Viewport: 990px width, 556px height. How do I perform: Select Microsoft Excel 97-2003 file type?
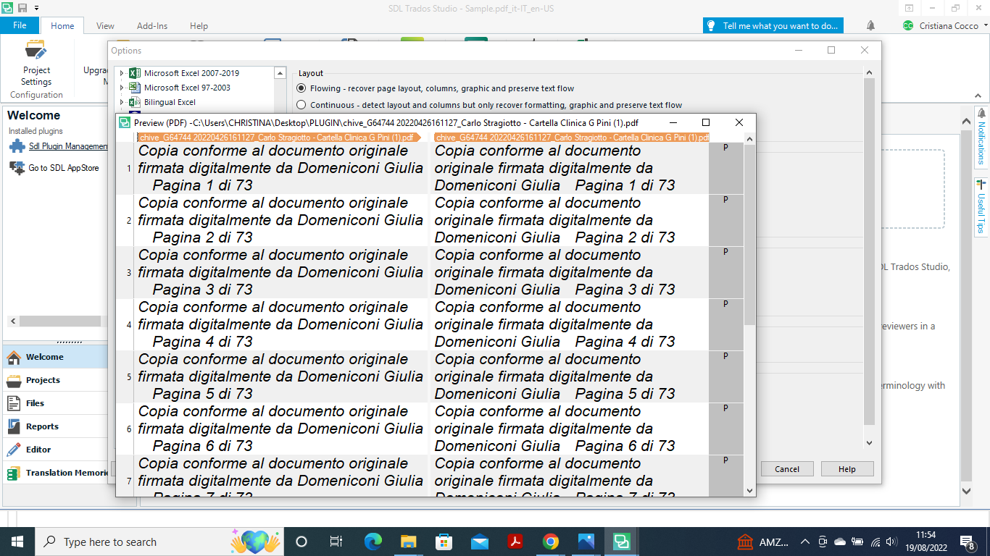187,88
